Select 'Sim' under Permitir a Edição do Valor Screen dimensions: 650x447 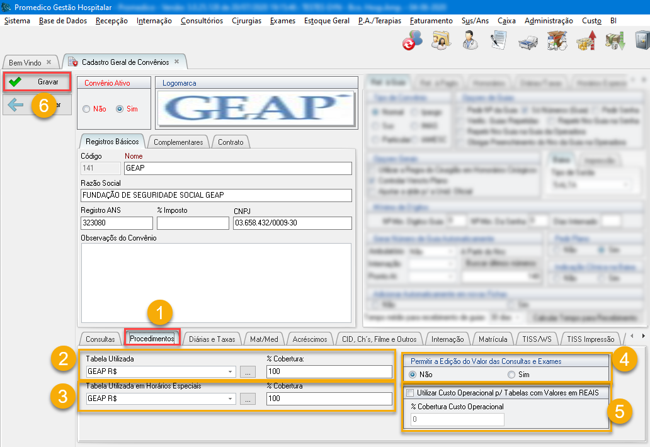(511, 375)
